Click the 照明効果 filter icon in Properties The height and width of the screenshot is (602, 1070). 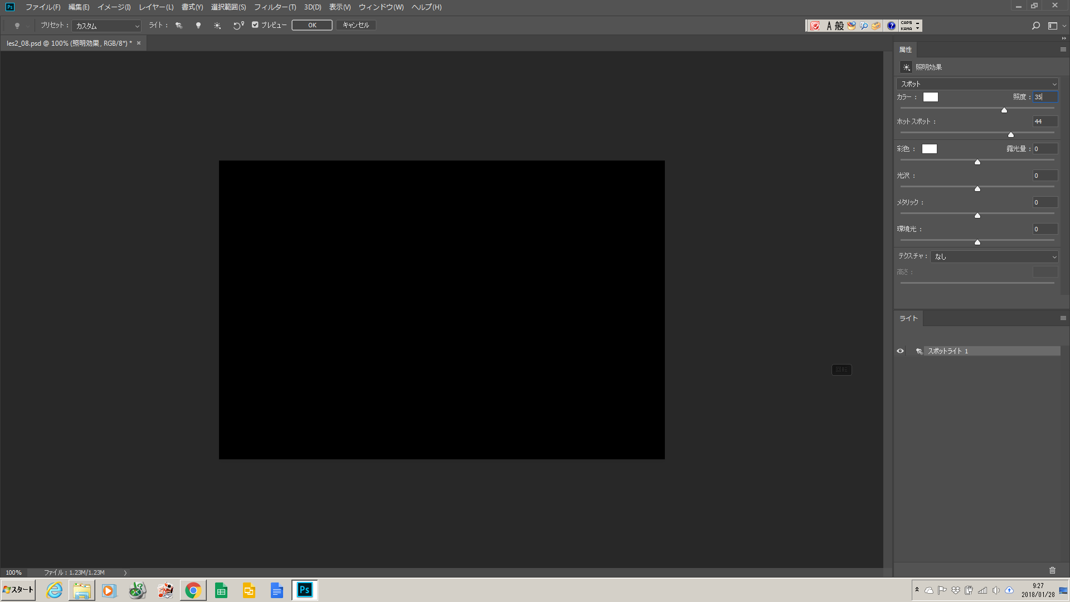906,67
